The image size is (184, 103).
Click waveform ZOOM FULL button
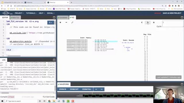click(87, 89)
